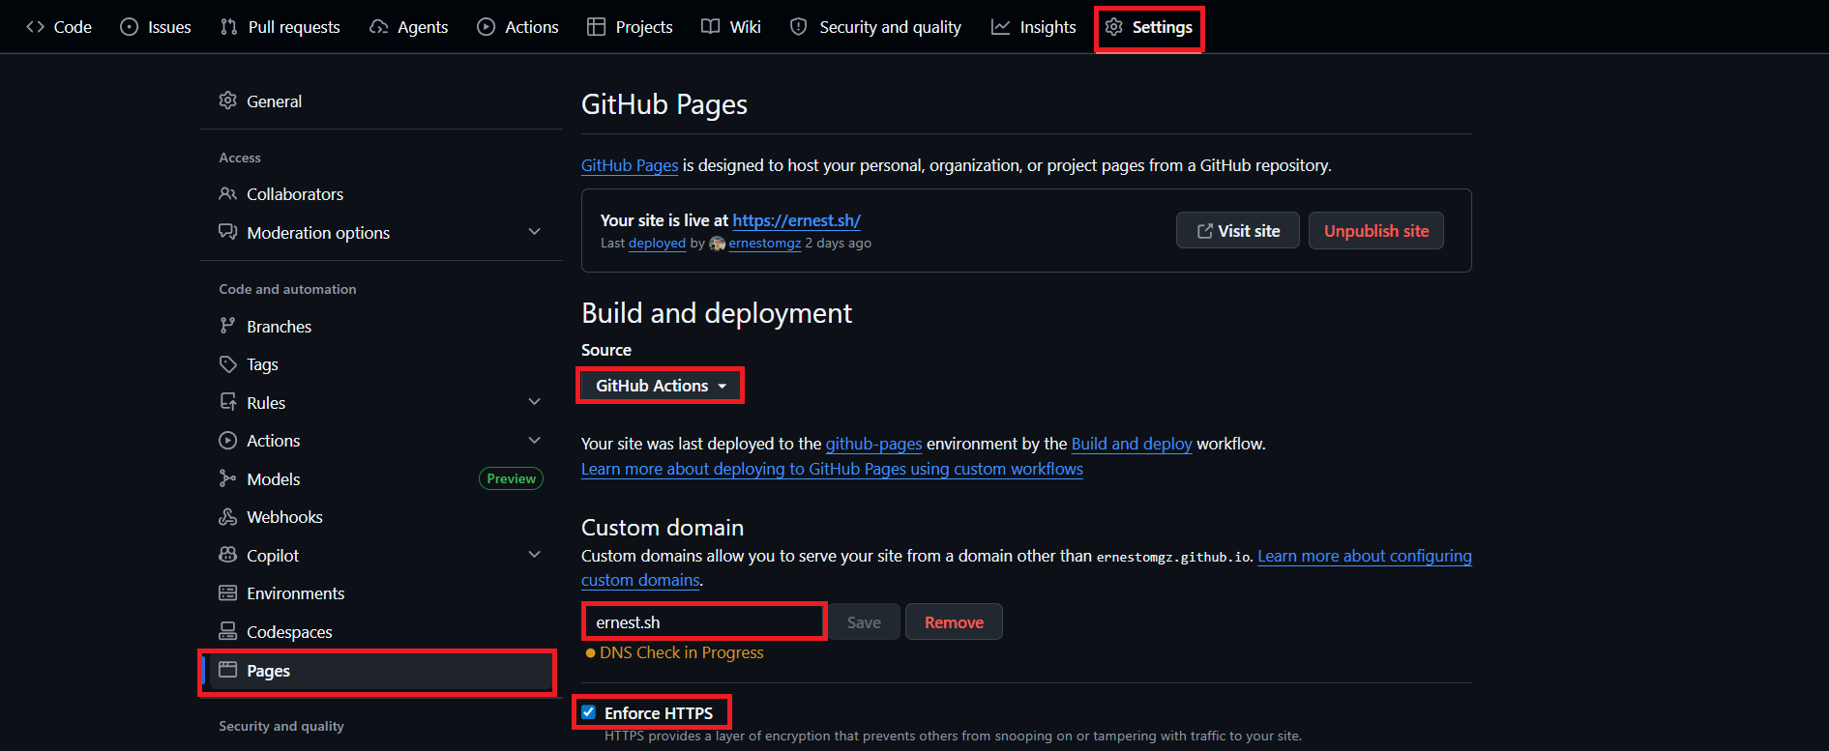Click the Security and quality shield icon

798,27
